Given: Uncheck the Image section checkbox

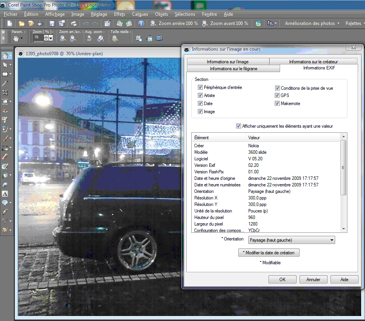Looking at the screenshot, I should point(200,111).
